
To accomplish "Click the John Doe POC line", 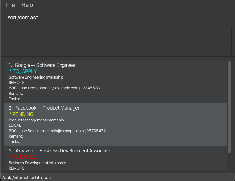I will [x=54, y=88].
